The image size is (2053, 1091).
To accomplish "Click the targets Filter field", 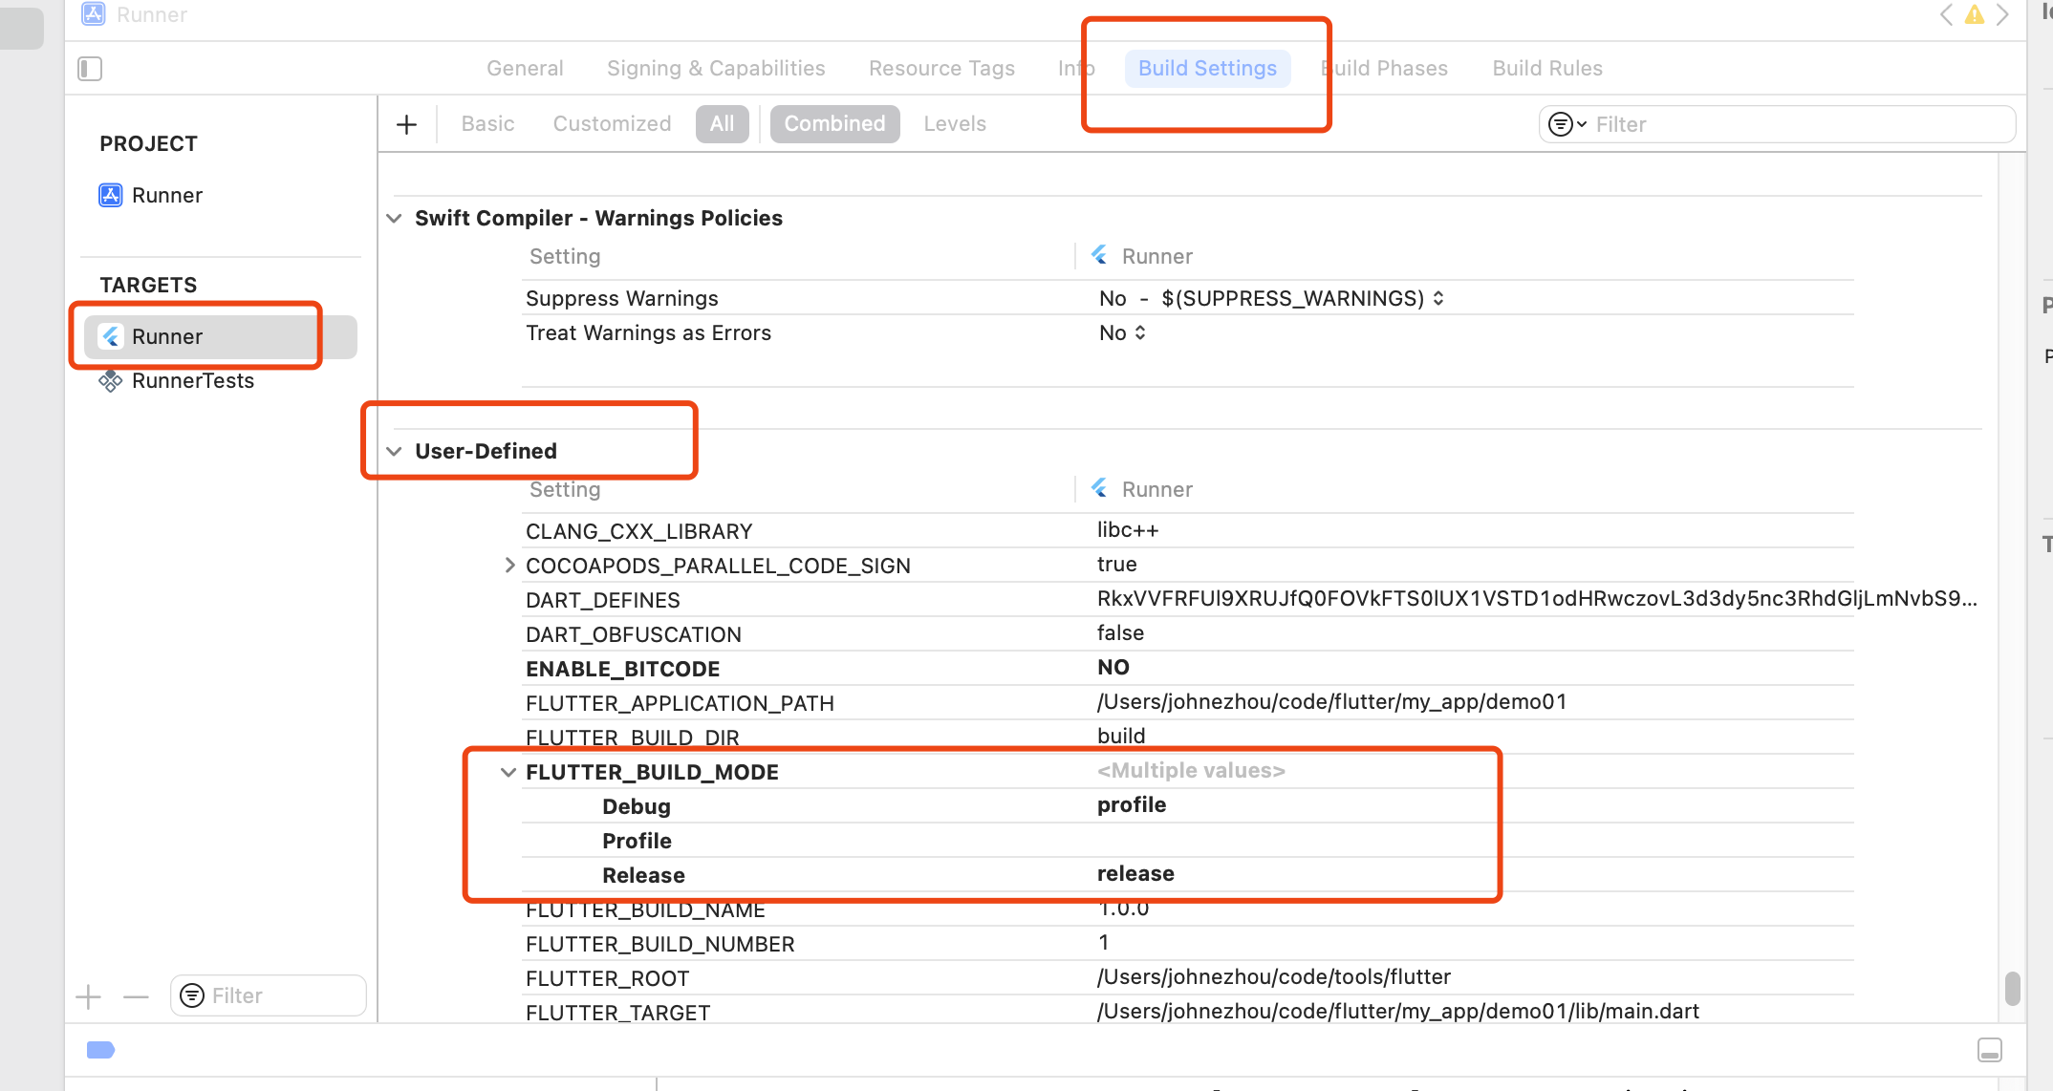I will [x=268, y=995].
